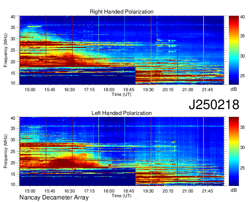Click the 'Nancay Decameter Array' caption
Screen dimensions: 249x202
54,198
